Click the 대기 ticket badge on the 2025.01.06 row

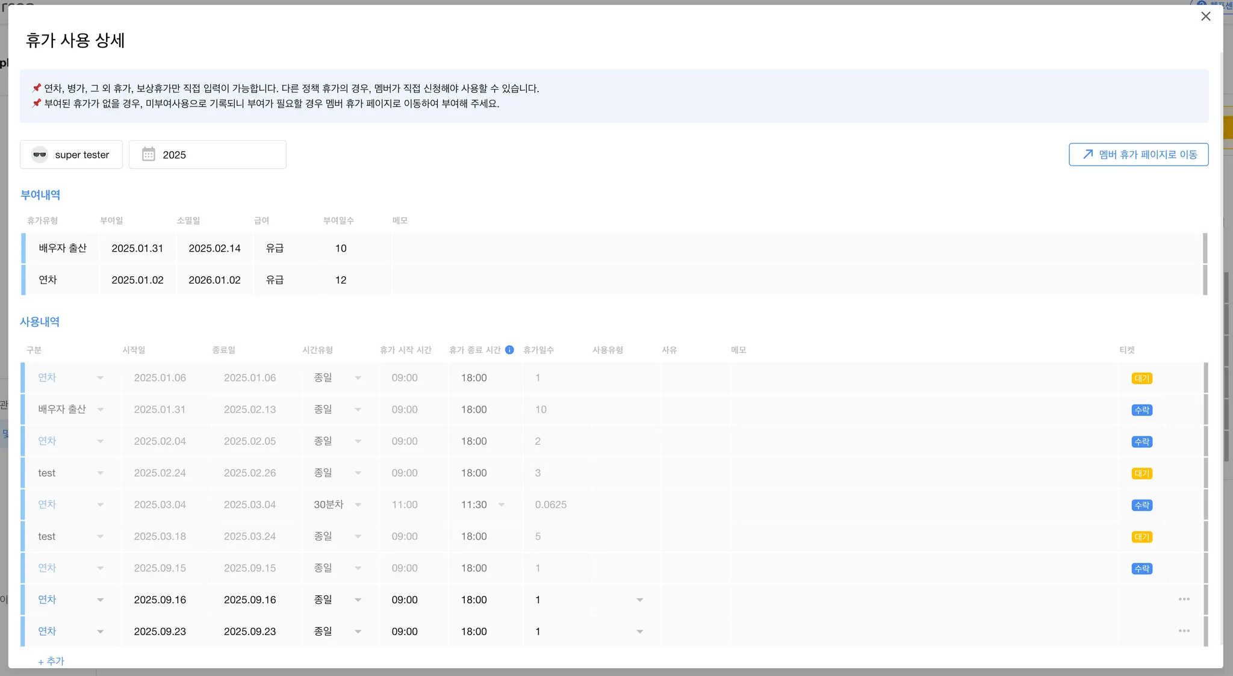click(x=1141, y=378)
